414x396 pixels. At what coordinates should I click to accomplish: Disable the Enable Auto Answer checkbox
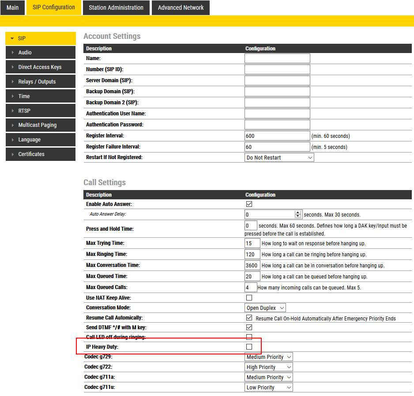249,204
